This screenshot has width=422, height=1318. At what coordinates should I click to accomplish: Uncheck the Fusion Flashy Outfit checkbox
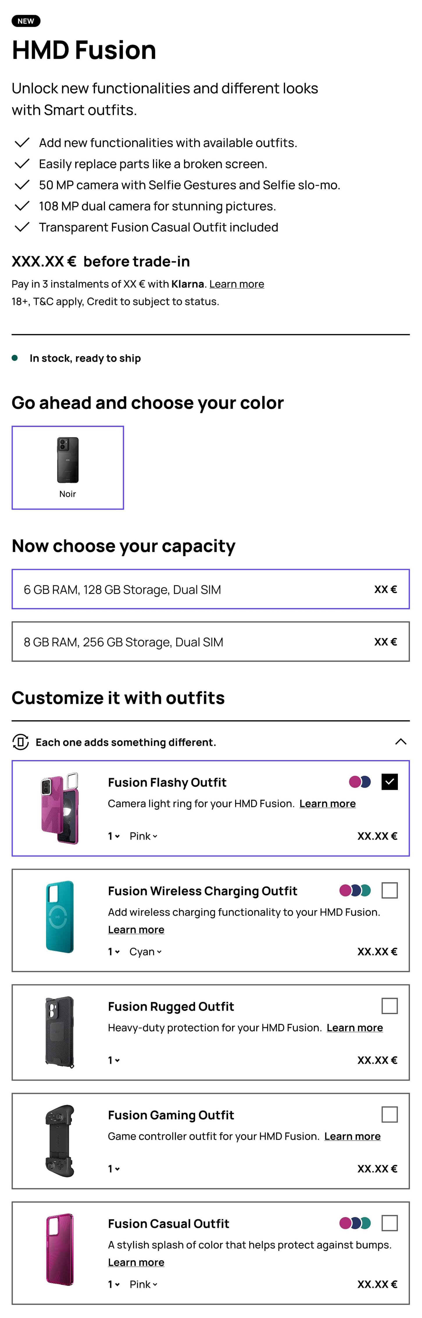[389, 782]
